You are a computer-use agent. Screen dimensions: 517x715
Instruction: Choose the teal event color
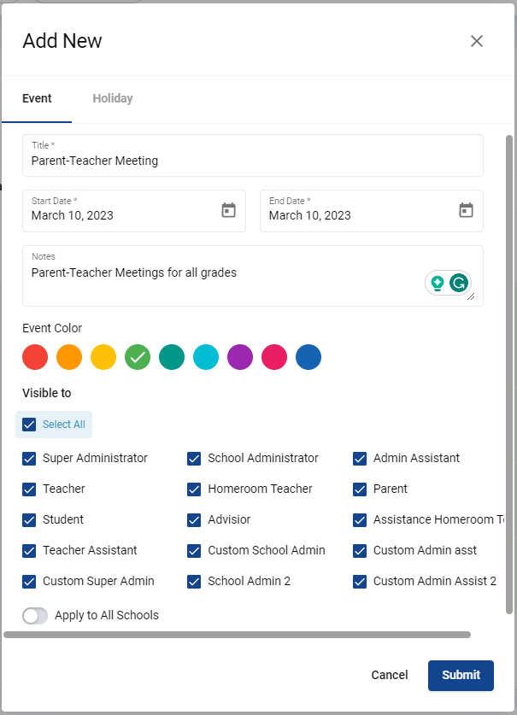point(172,357)
